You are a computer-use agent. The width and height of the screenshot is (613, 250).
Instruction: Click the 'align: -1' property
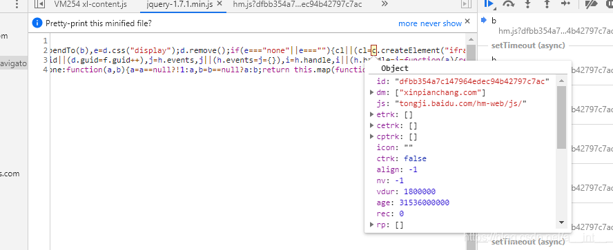397,169
